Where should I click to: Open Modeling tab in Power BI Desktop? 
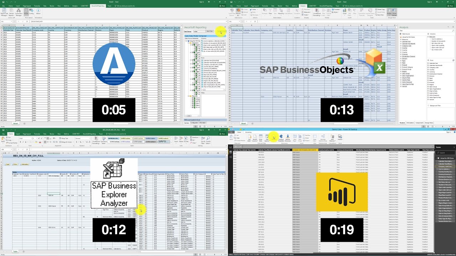(x=248, y=132)
